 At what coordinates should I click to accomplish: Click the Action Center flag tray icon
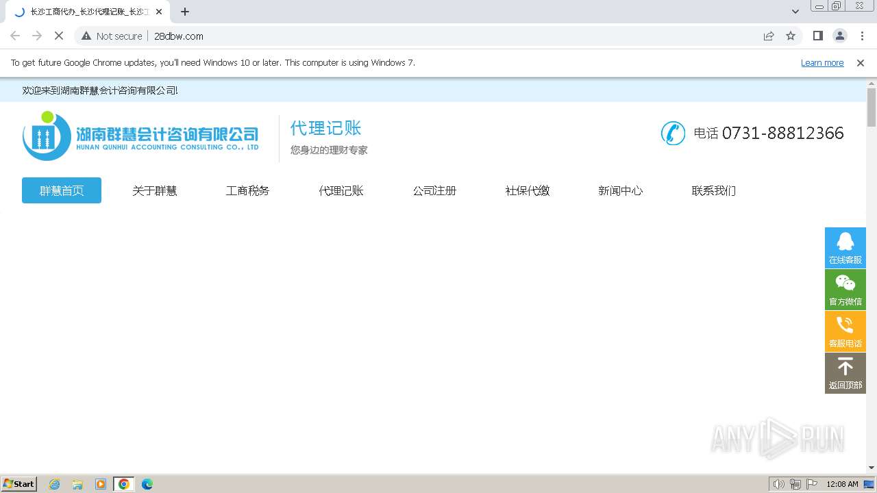coord(812,484)
